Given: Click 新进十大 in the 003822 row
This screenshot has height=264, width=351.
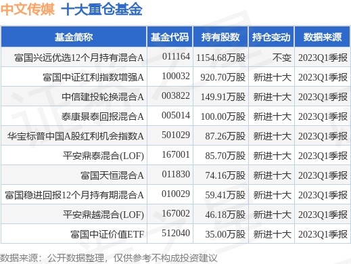Looking at the screenshot, I should pyautogui.click(x=273, y=97).
